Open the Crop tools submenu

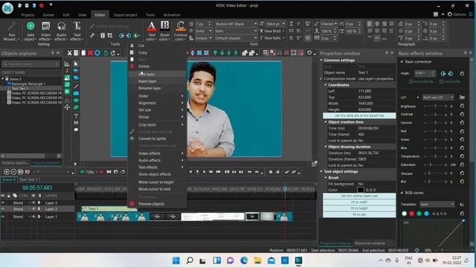tap(157, 124)
